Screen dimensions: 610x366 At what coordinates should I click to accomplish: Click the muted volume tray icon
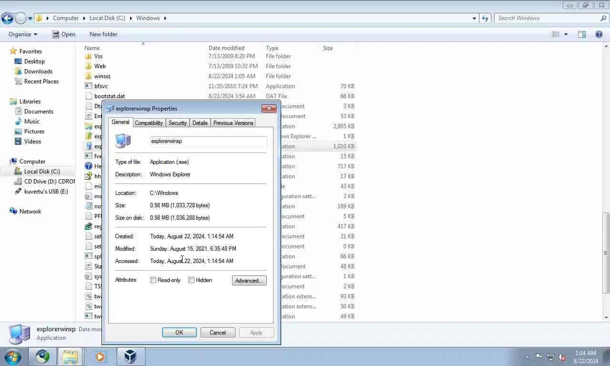562,357
